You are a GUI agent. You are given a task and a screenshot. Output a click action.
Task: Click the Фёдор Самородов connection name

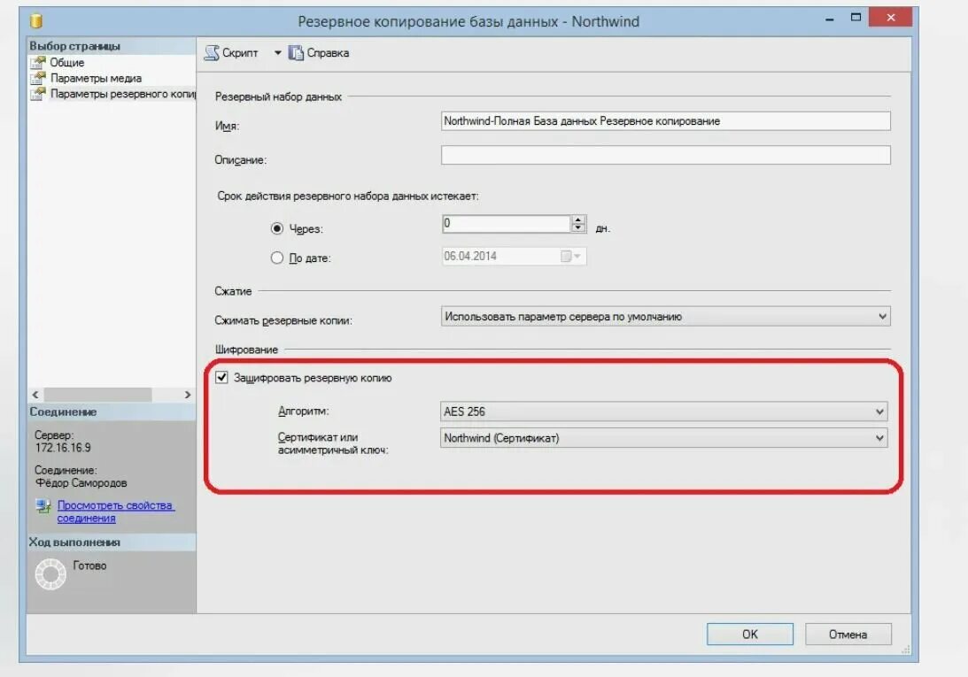pos(81,482)
